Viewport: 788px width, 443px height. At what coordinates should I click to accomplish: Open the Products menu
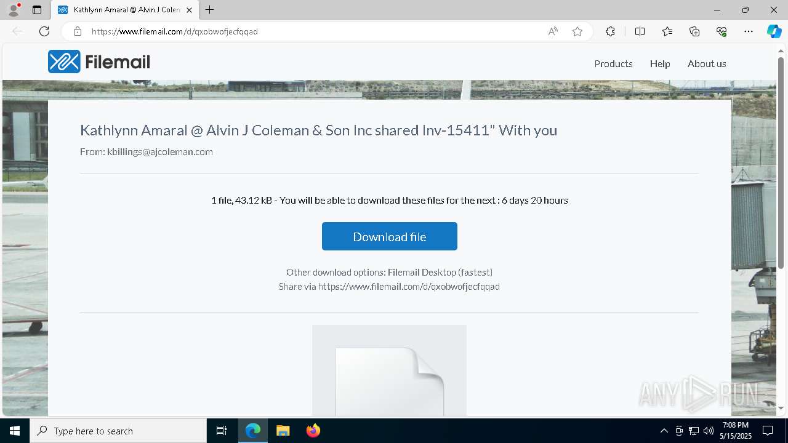point(613,64)
